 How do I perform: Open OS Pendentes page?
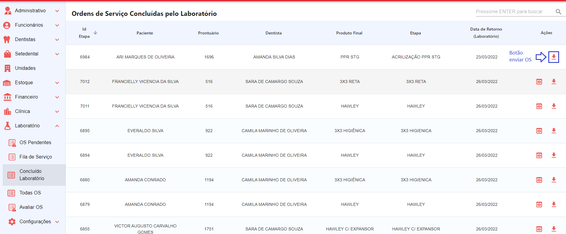pyautogui.click(x=35, y=143)
